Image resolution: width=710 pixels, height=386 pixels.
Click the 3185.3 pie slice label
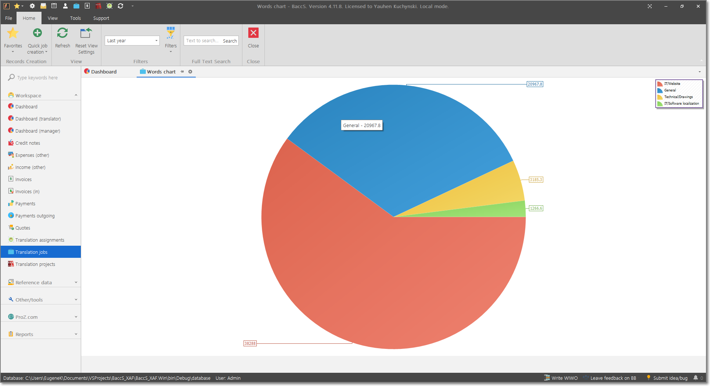(x=536, y=180)
